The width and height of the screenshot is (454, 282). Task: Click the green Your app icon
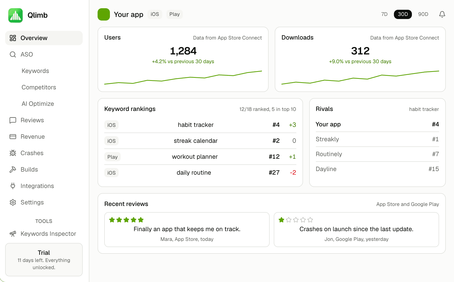click(x=104, y=14)
